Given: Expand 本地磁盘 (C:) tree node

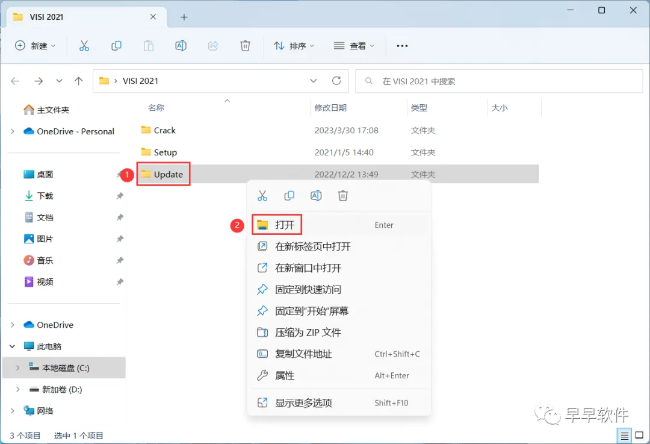Looking at the screenshot, I should click(x=17, y=367).
